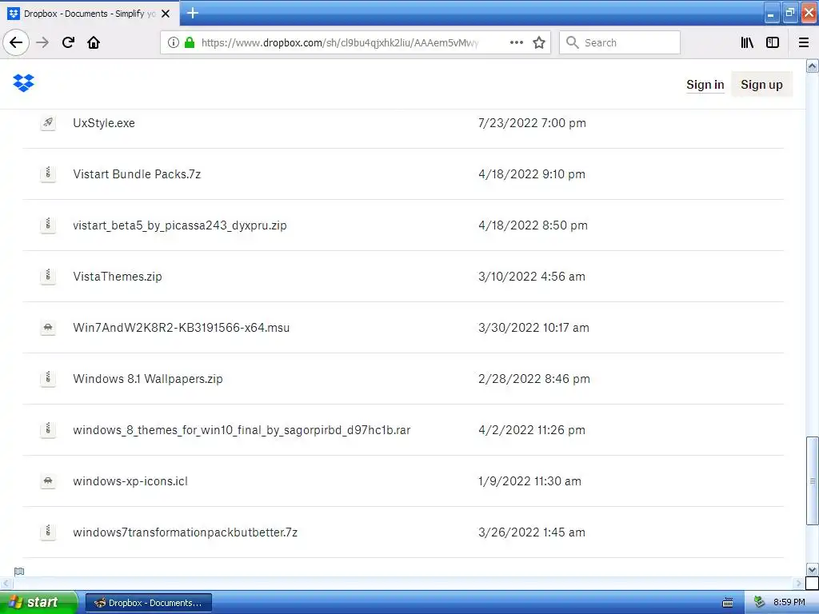Image resolution: width=819 pixels, height=614 pixels.
Task: Close the Dropbox Documents tab
Action: (166, 14)
